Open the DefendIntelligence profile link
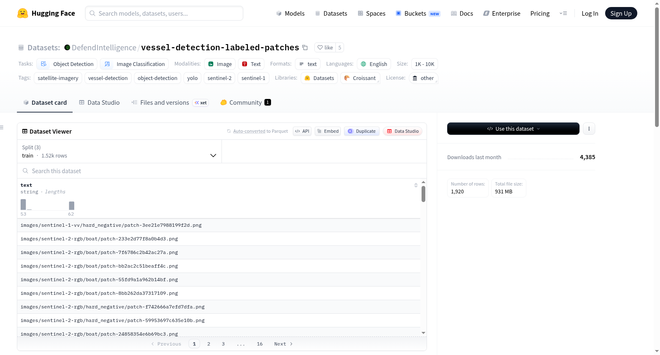 [104, 47]
